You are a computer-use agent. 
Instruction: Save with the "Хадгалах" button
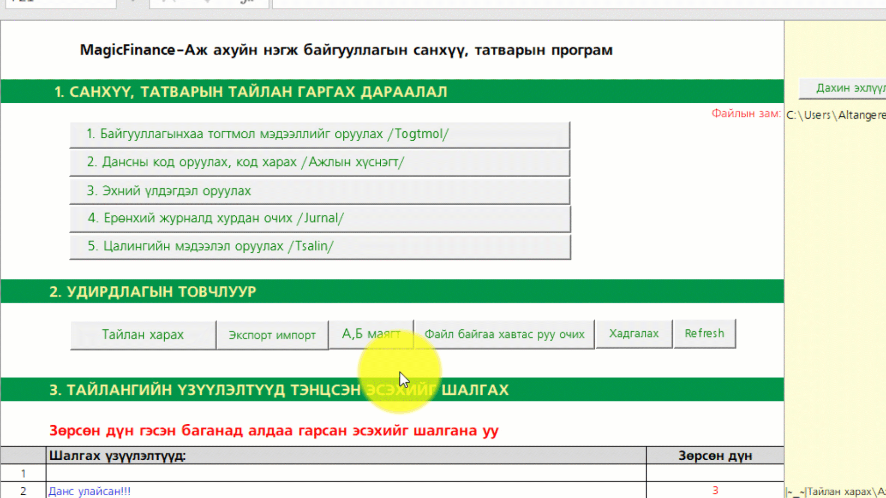634,333
